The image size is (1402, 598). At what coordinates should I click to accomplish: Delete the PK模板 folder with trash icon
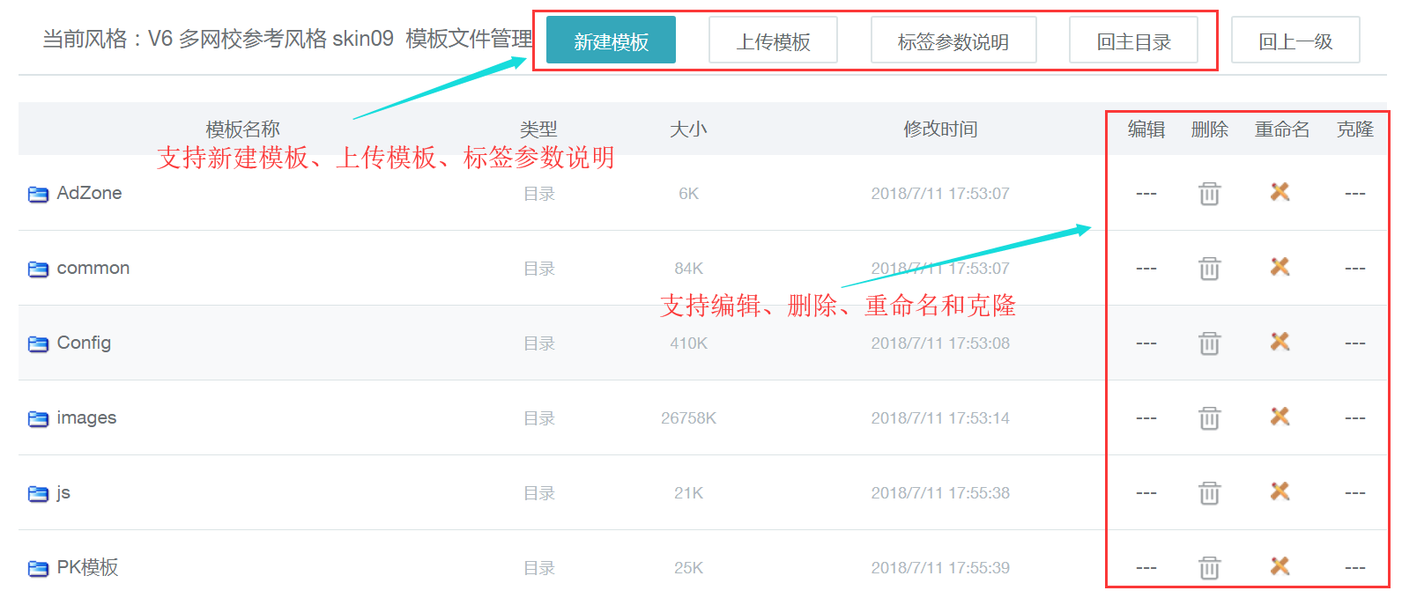pyautogui.click(x=1209, y=567)
